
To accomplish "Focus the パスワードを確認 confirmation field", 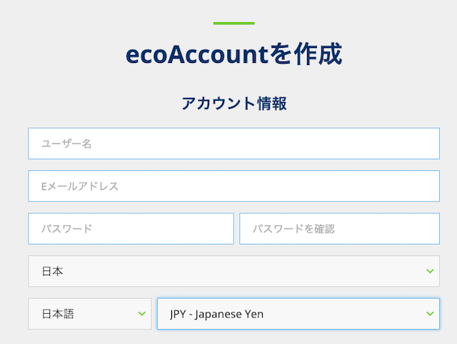I will pos(339,229).
